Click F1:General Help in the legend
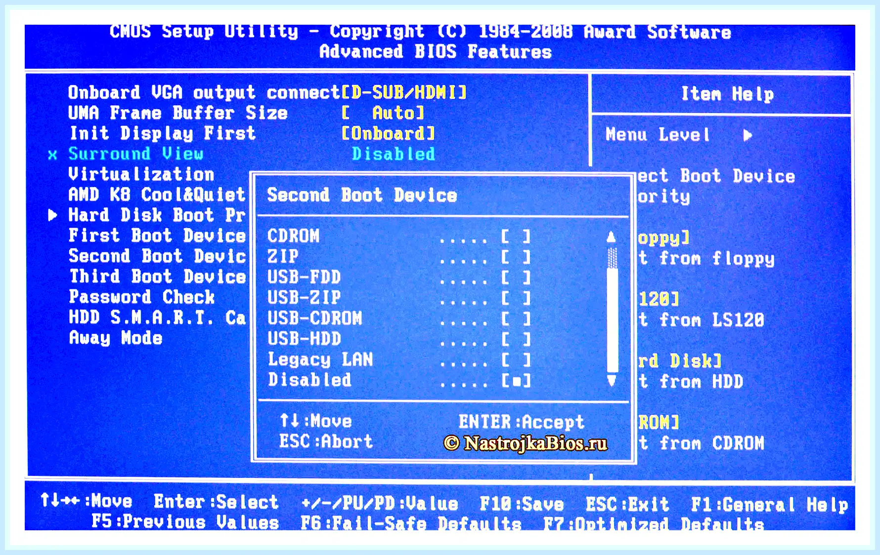The height and width of the screenshot is (555, 880). pyautogui.click(x=770, y=505)
